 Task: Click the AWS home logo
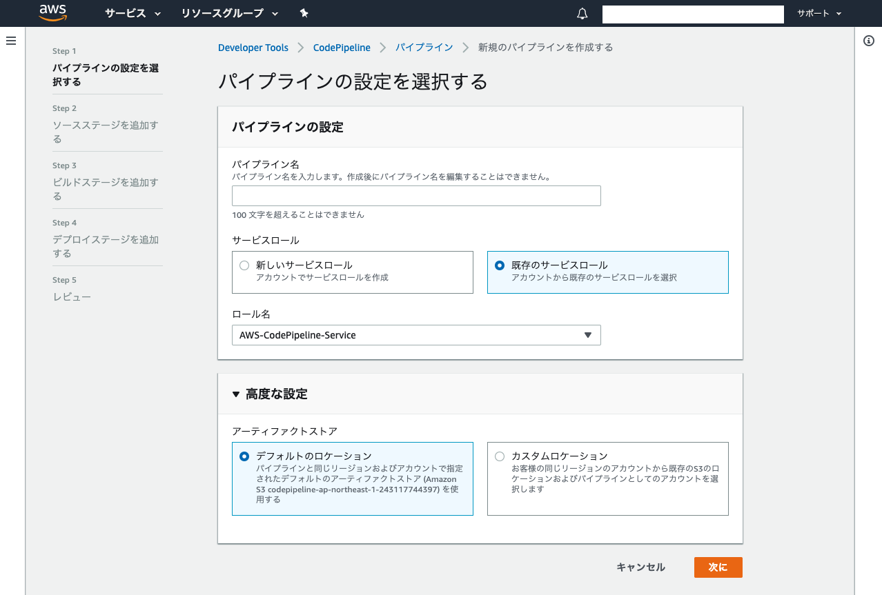[x=53, y=13]
